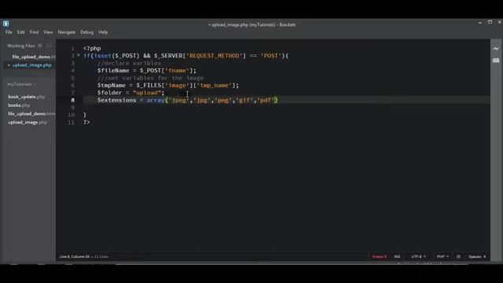Open the Extension Manager brick icon

496,60
